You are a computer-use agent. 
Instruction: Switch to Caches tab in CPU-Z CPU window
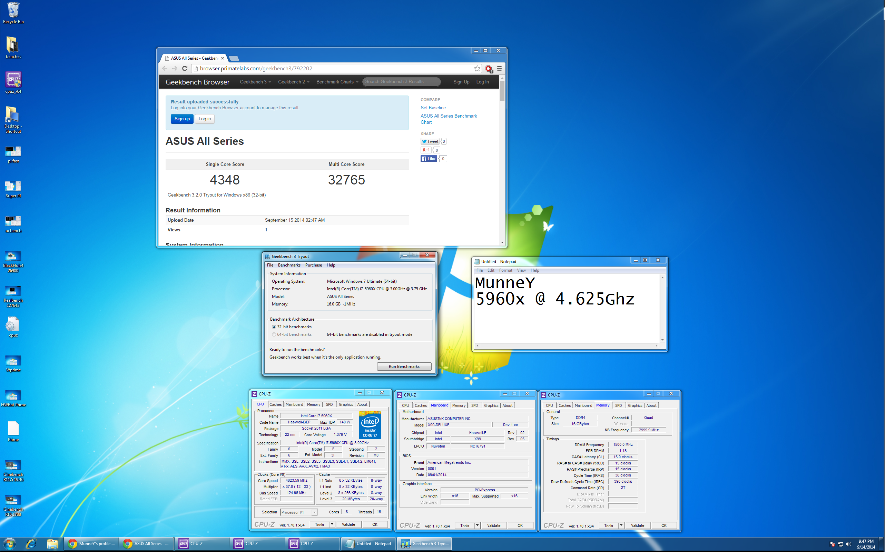275,404
